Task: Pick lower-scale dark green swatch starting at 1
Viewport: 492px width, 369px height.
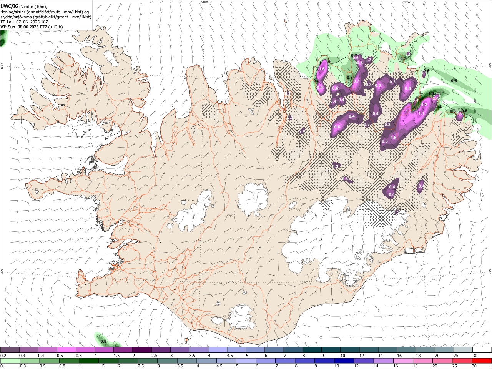Action: [89, 361]
